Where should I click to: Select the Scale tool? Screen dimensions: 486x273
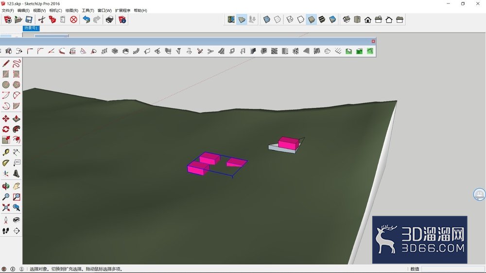(6, 140)
